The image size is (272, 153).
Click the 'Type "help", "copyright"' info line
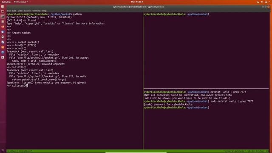point(56,23)
